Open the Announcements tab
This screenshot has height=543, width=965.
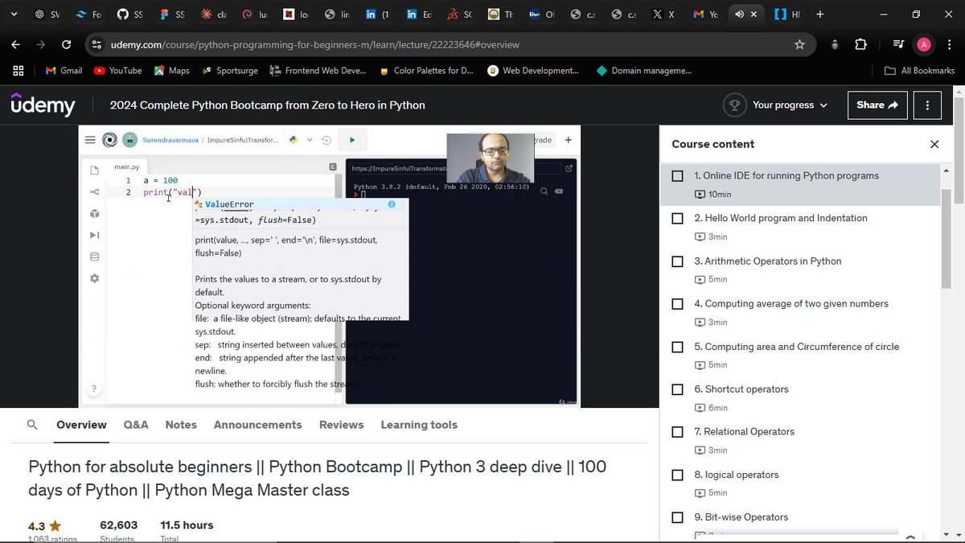258,425
